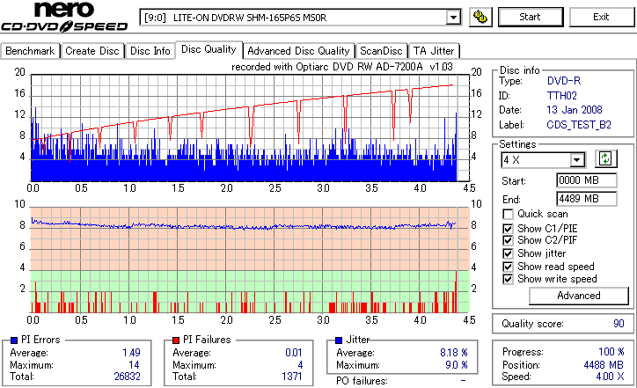
Task: Open the drive selection dropdown arrow
Action: coord(453,18)
